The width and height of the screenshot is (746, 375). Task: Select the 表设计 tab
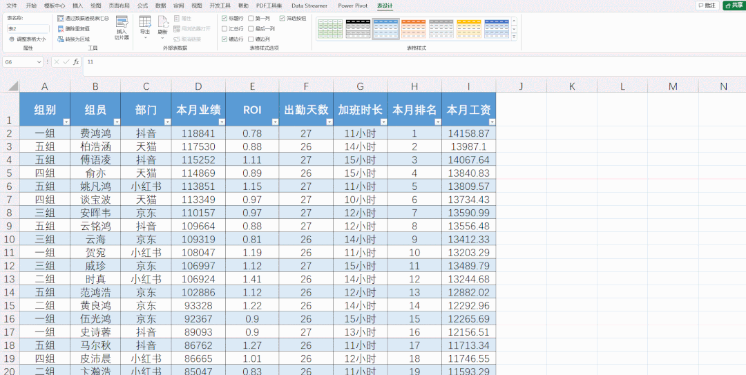click(x=385, y=6)
